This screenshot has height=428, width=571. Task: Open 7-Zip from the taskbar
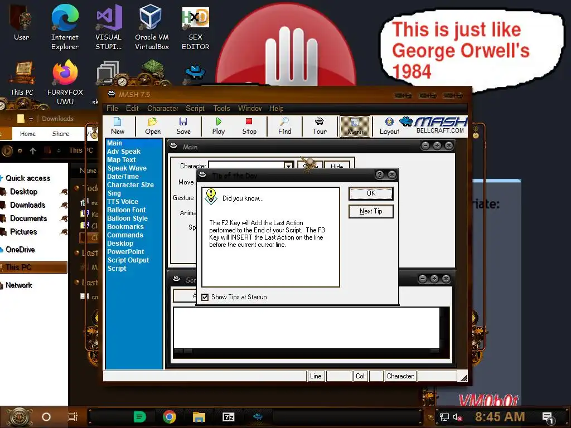(x=228, y=417)
